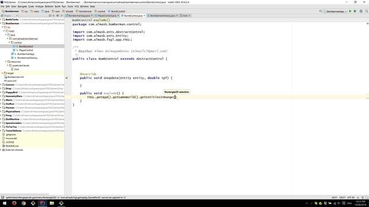Close the BombermanFactory.java tab
The width and height of the screenshot is (369, 207).
click(x=177, y=16)
